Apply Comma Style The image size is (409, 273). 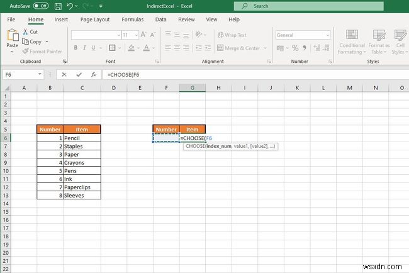point(305,48)
